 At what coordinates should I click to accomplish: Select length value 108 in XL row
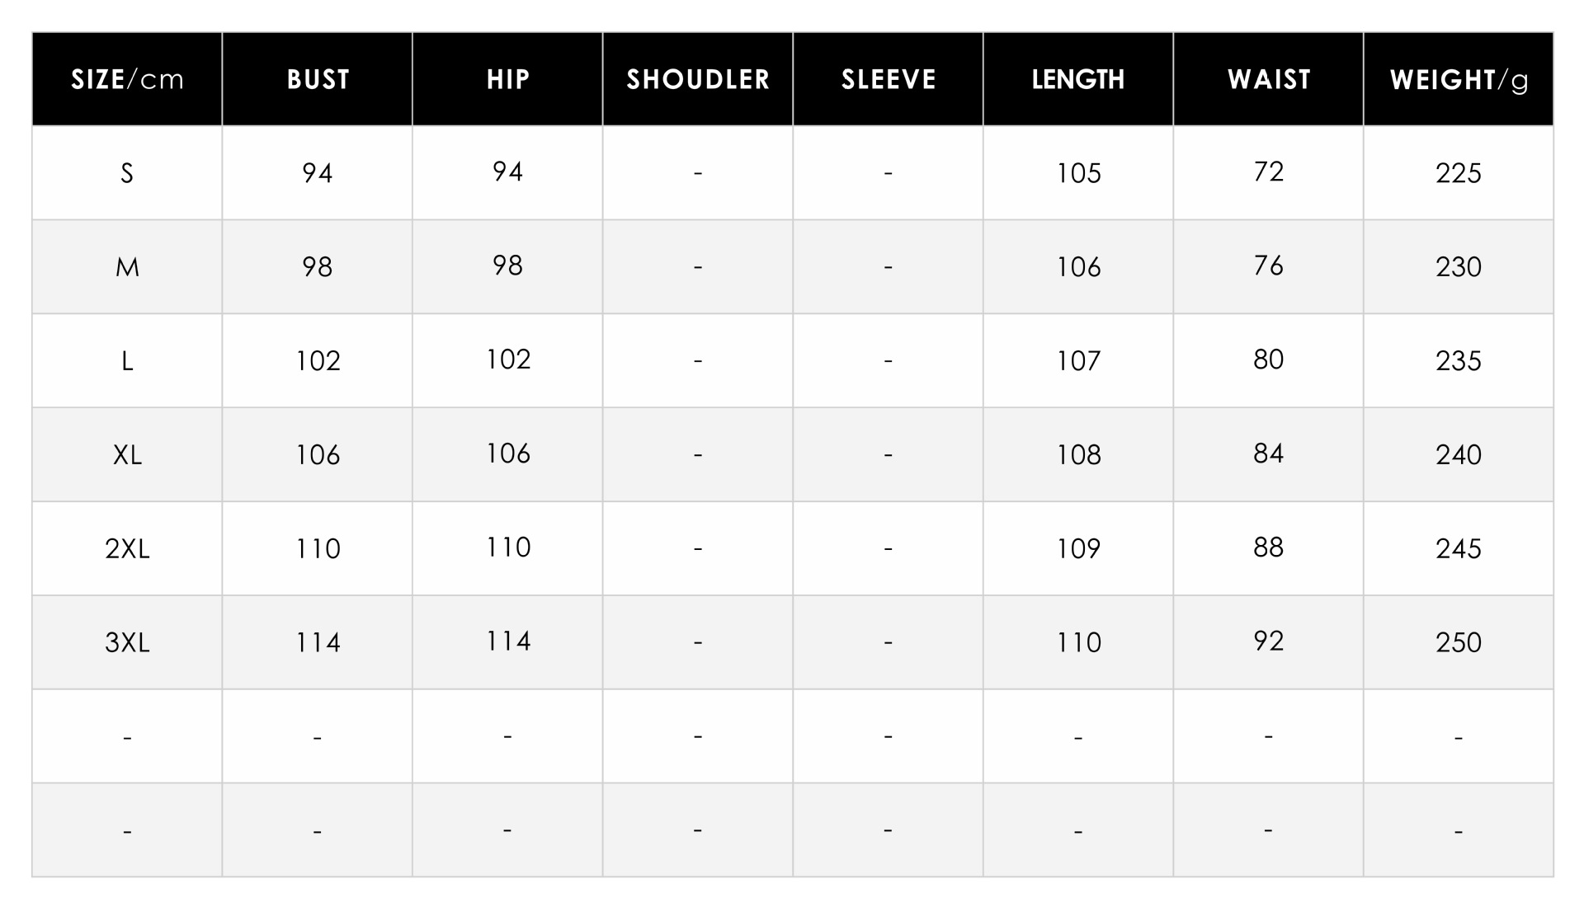1078,455
